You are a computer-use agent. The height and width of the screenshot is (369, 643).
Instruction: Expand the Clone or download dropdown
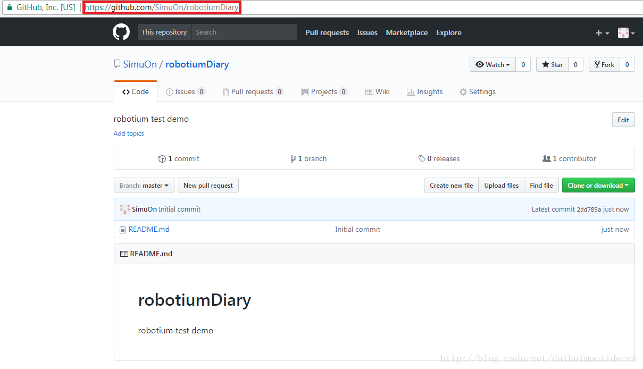pyautogui.click(x=598, y=185)
